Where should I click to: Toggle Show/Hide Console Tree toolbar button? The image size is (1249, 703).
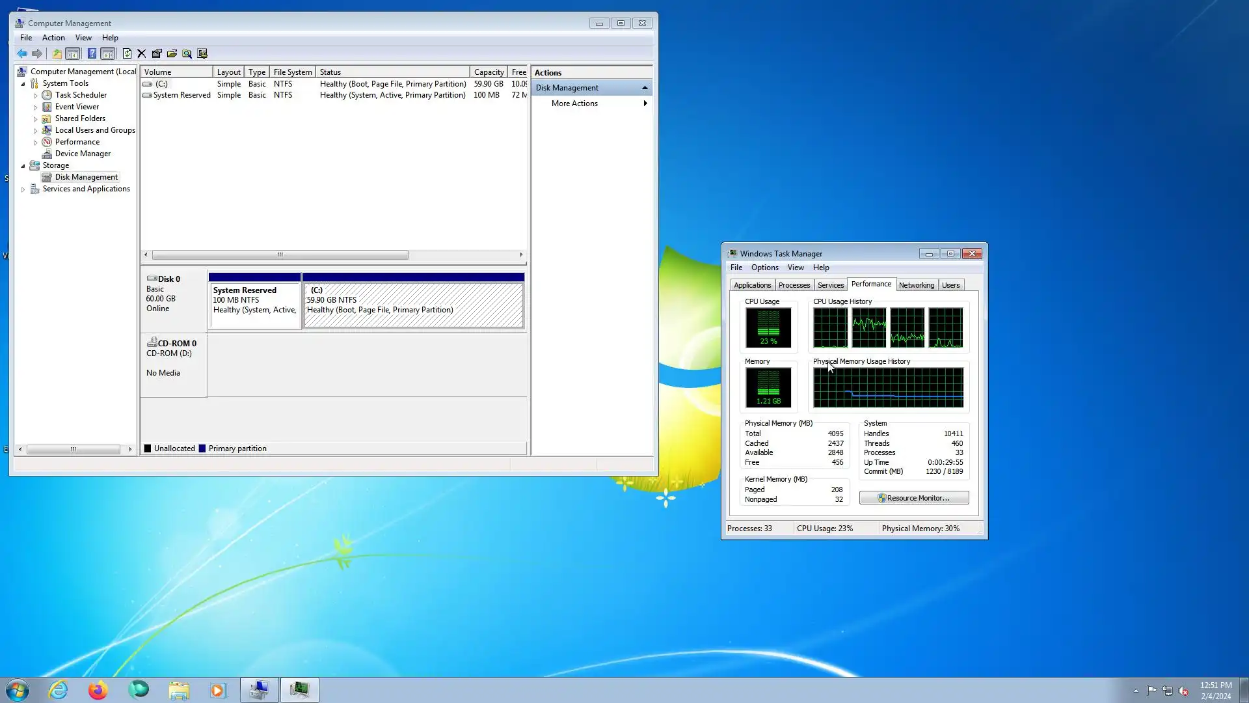[73, 54]
